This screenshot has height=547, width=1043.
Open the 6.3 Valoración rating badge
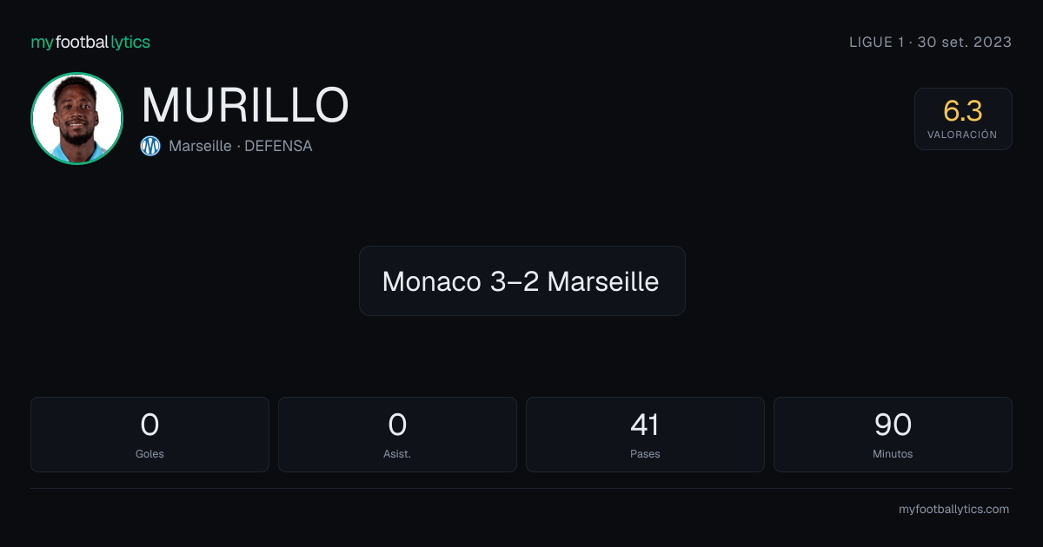click(x=963, y=119)
